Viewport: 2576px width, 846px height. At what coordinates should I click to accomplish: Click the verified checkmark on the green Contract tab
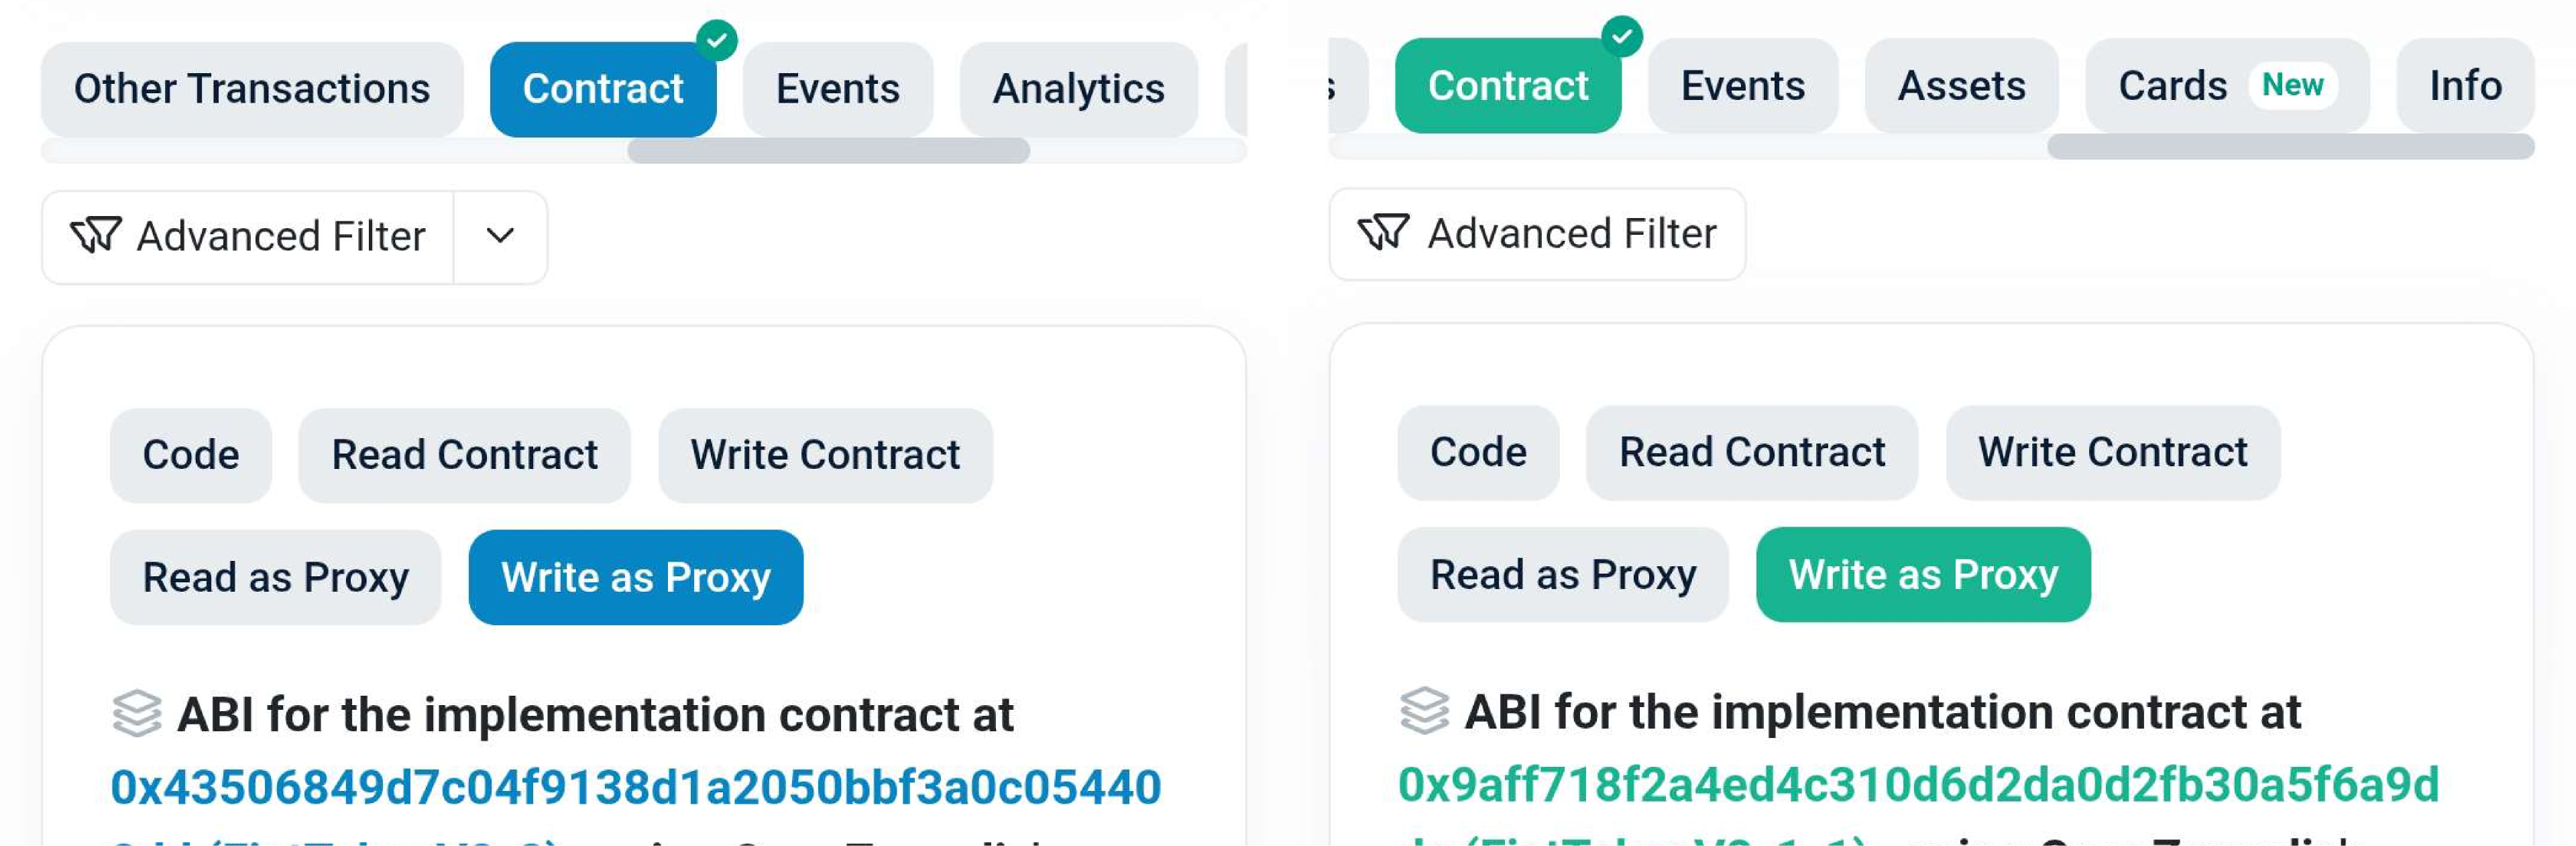point(1621,37)
